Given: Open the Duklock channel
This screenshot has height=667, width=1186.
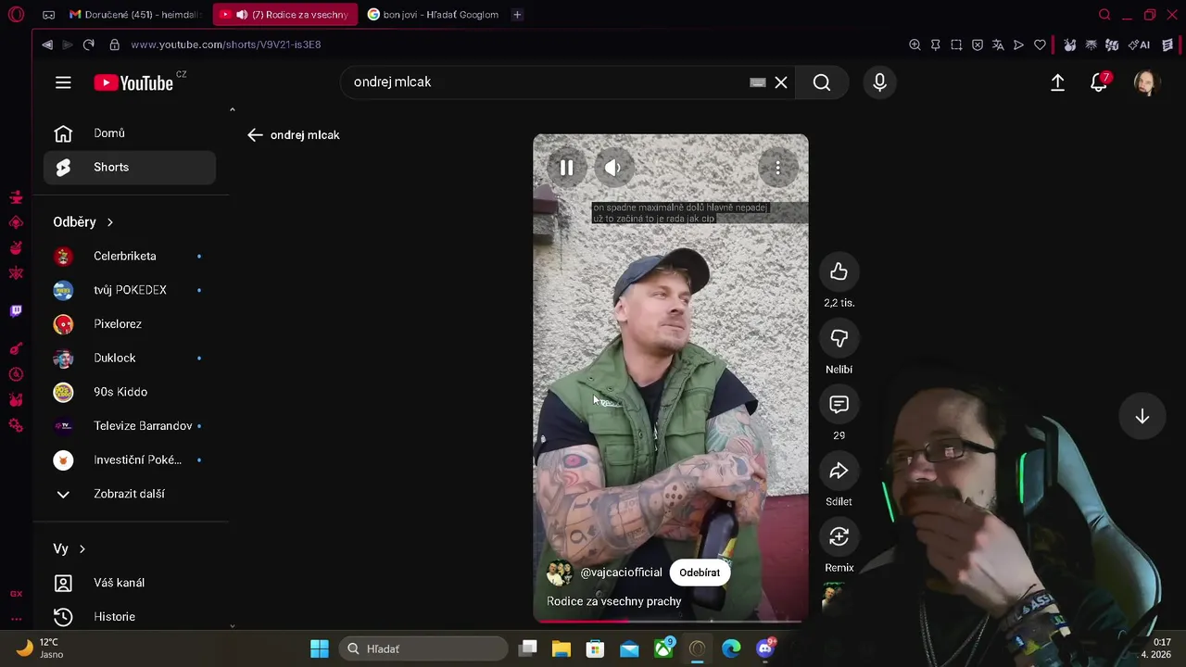Looking at the screenshot, I should tap(130, 359).
